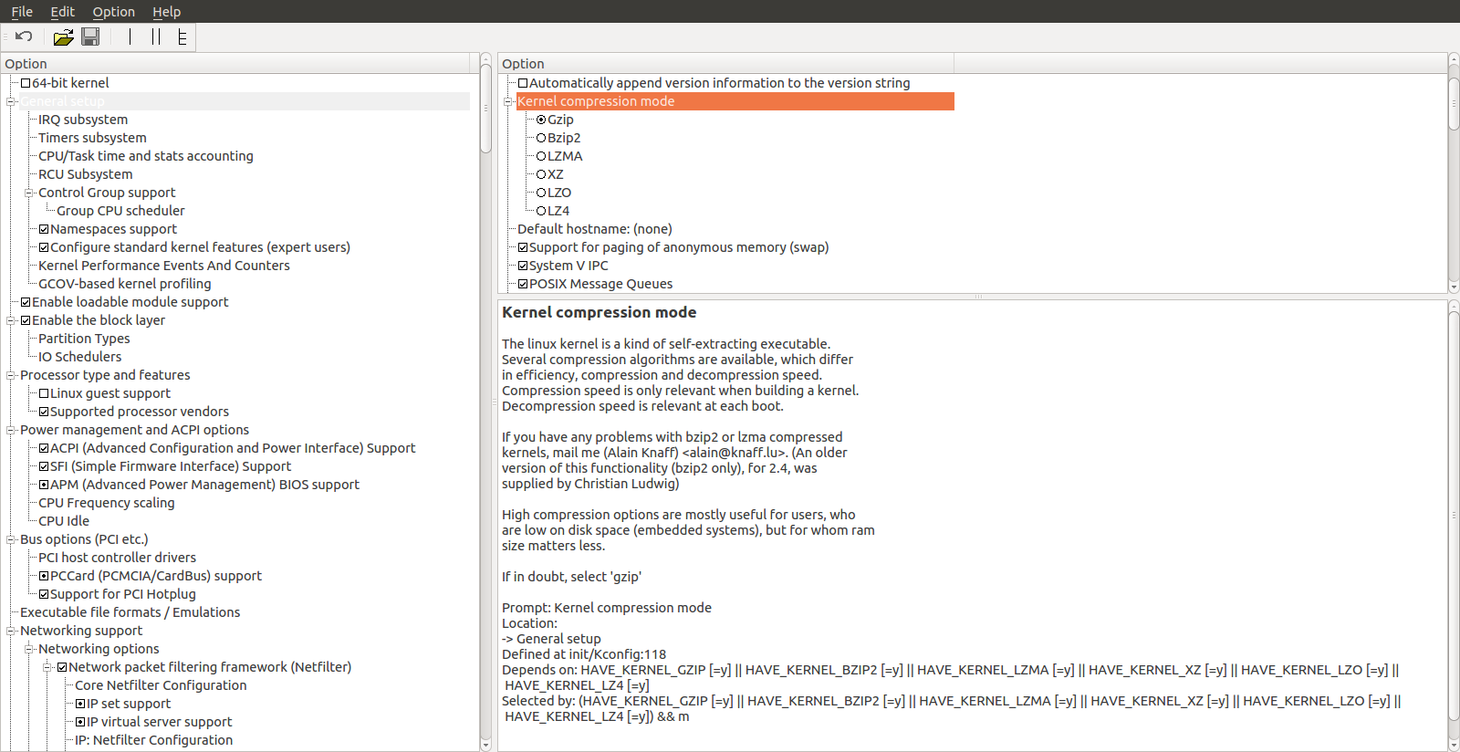1460x752 pixels.
Task: Click the APM BIOS support state icon
Action: (x=44, y=485)
